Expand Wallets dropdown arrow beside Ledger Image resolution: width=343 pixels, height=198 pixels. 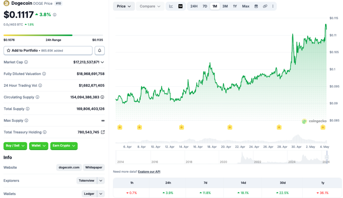point(101,194)
